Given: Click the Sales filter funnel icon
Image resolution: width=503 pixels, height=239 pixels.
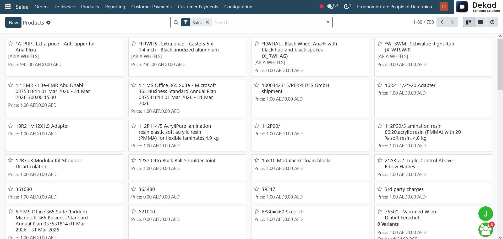Looking at the screenshot, I should [185, 22].
